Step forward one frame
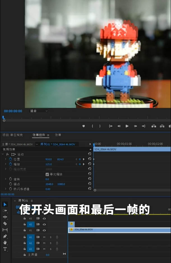Viewport: 171px width, 263px height. point(135,126)
